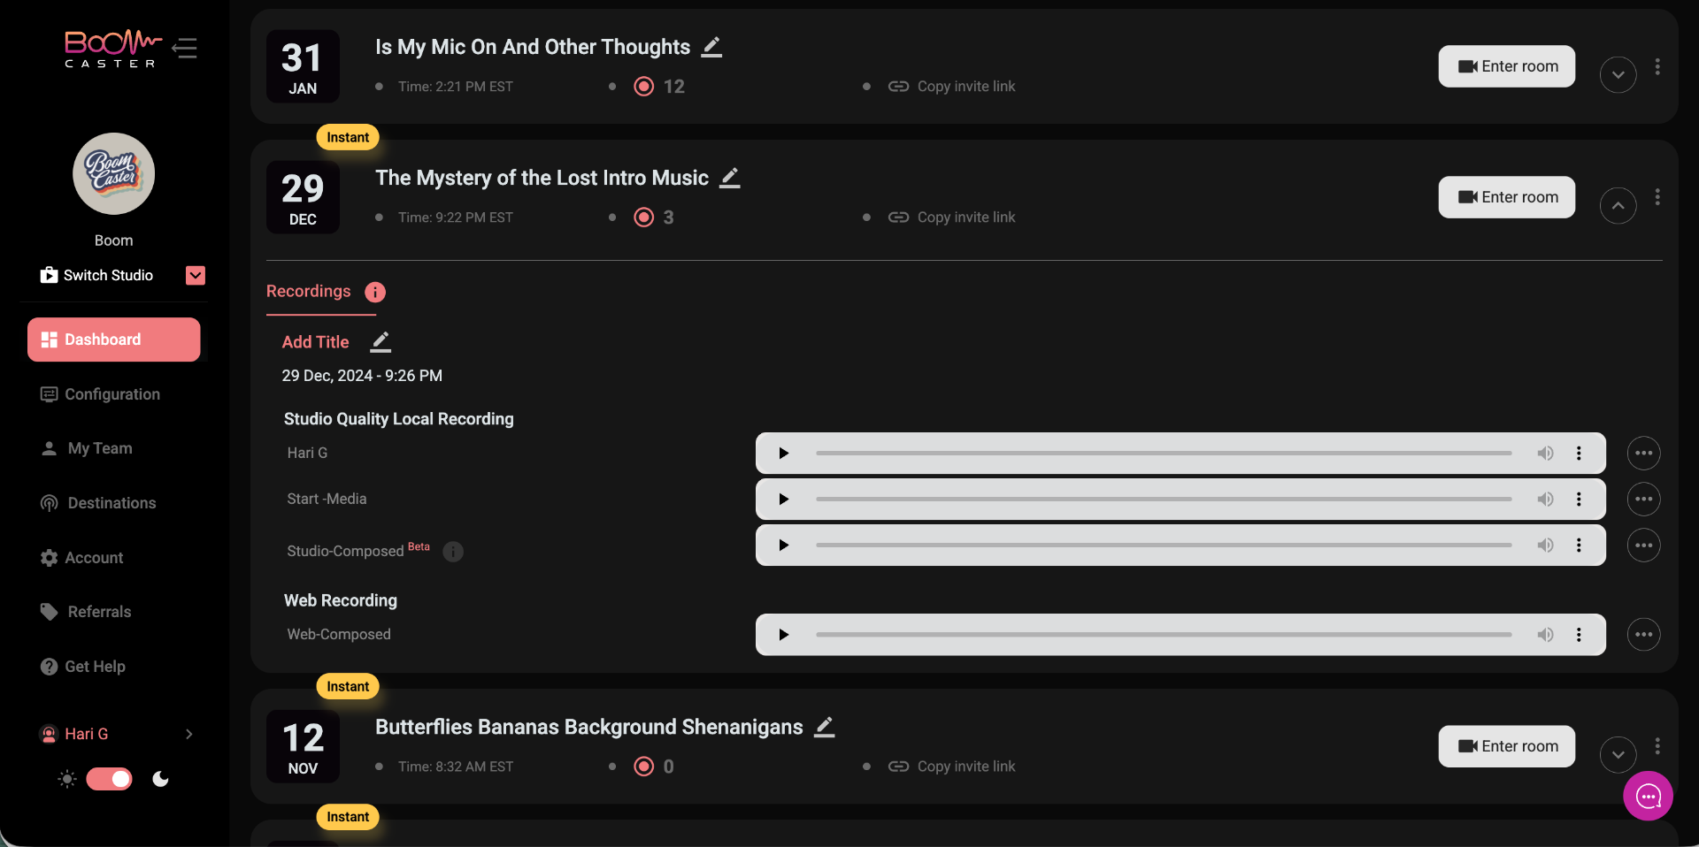The image size is (1699, 847).
Task: Enter room for Lost Intro Music episode
Action: pyautogui.click(x=1506, y=197)
